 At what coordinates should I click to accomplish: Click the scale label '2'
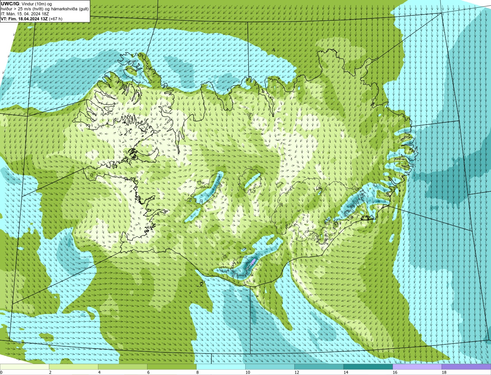click(50, 372)
